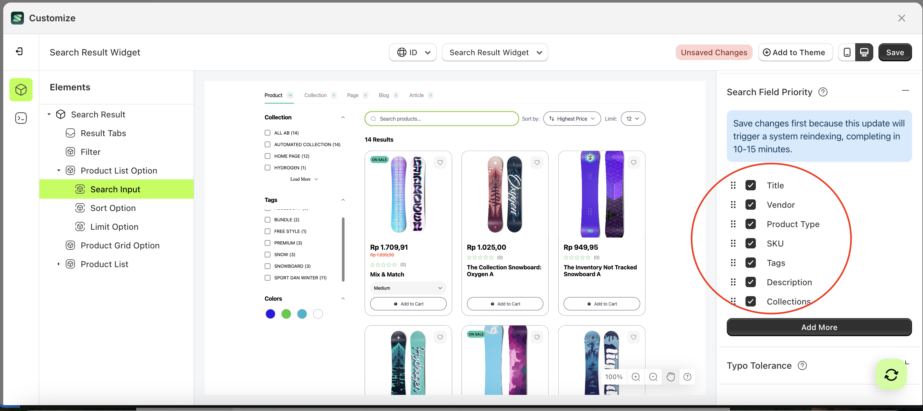Switch to the Collection results tab
923x411 pixels.
(315, 95)
